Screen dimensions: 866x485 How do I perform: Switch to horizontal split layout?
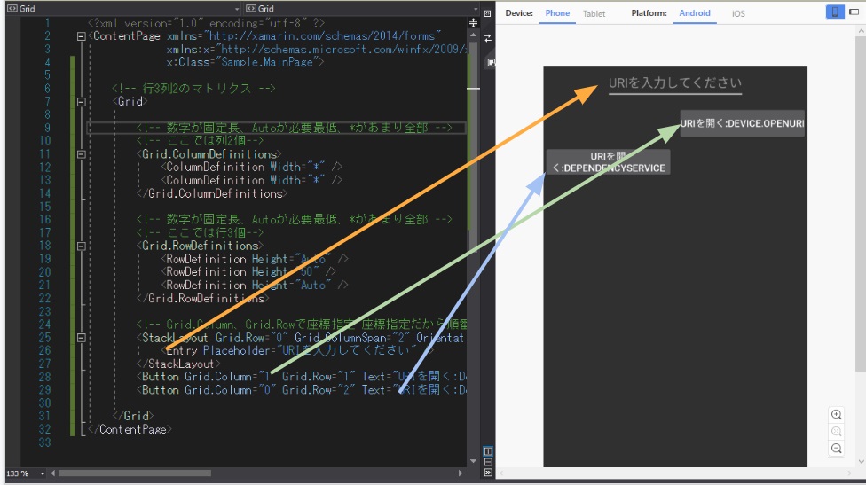point(488,462)
